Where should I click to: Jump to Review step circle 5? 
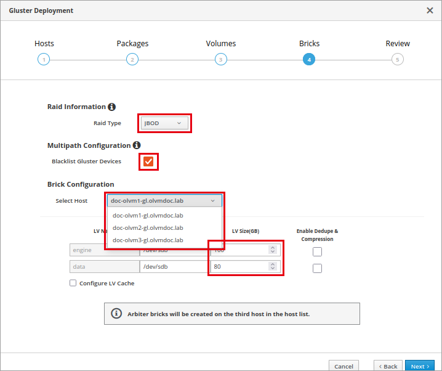point(398,60)
